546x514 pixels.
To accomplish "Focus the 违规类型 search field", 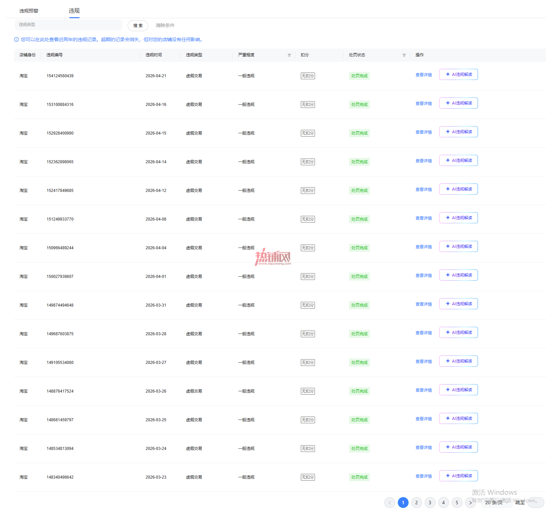I will coord(68,25).
